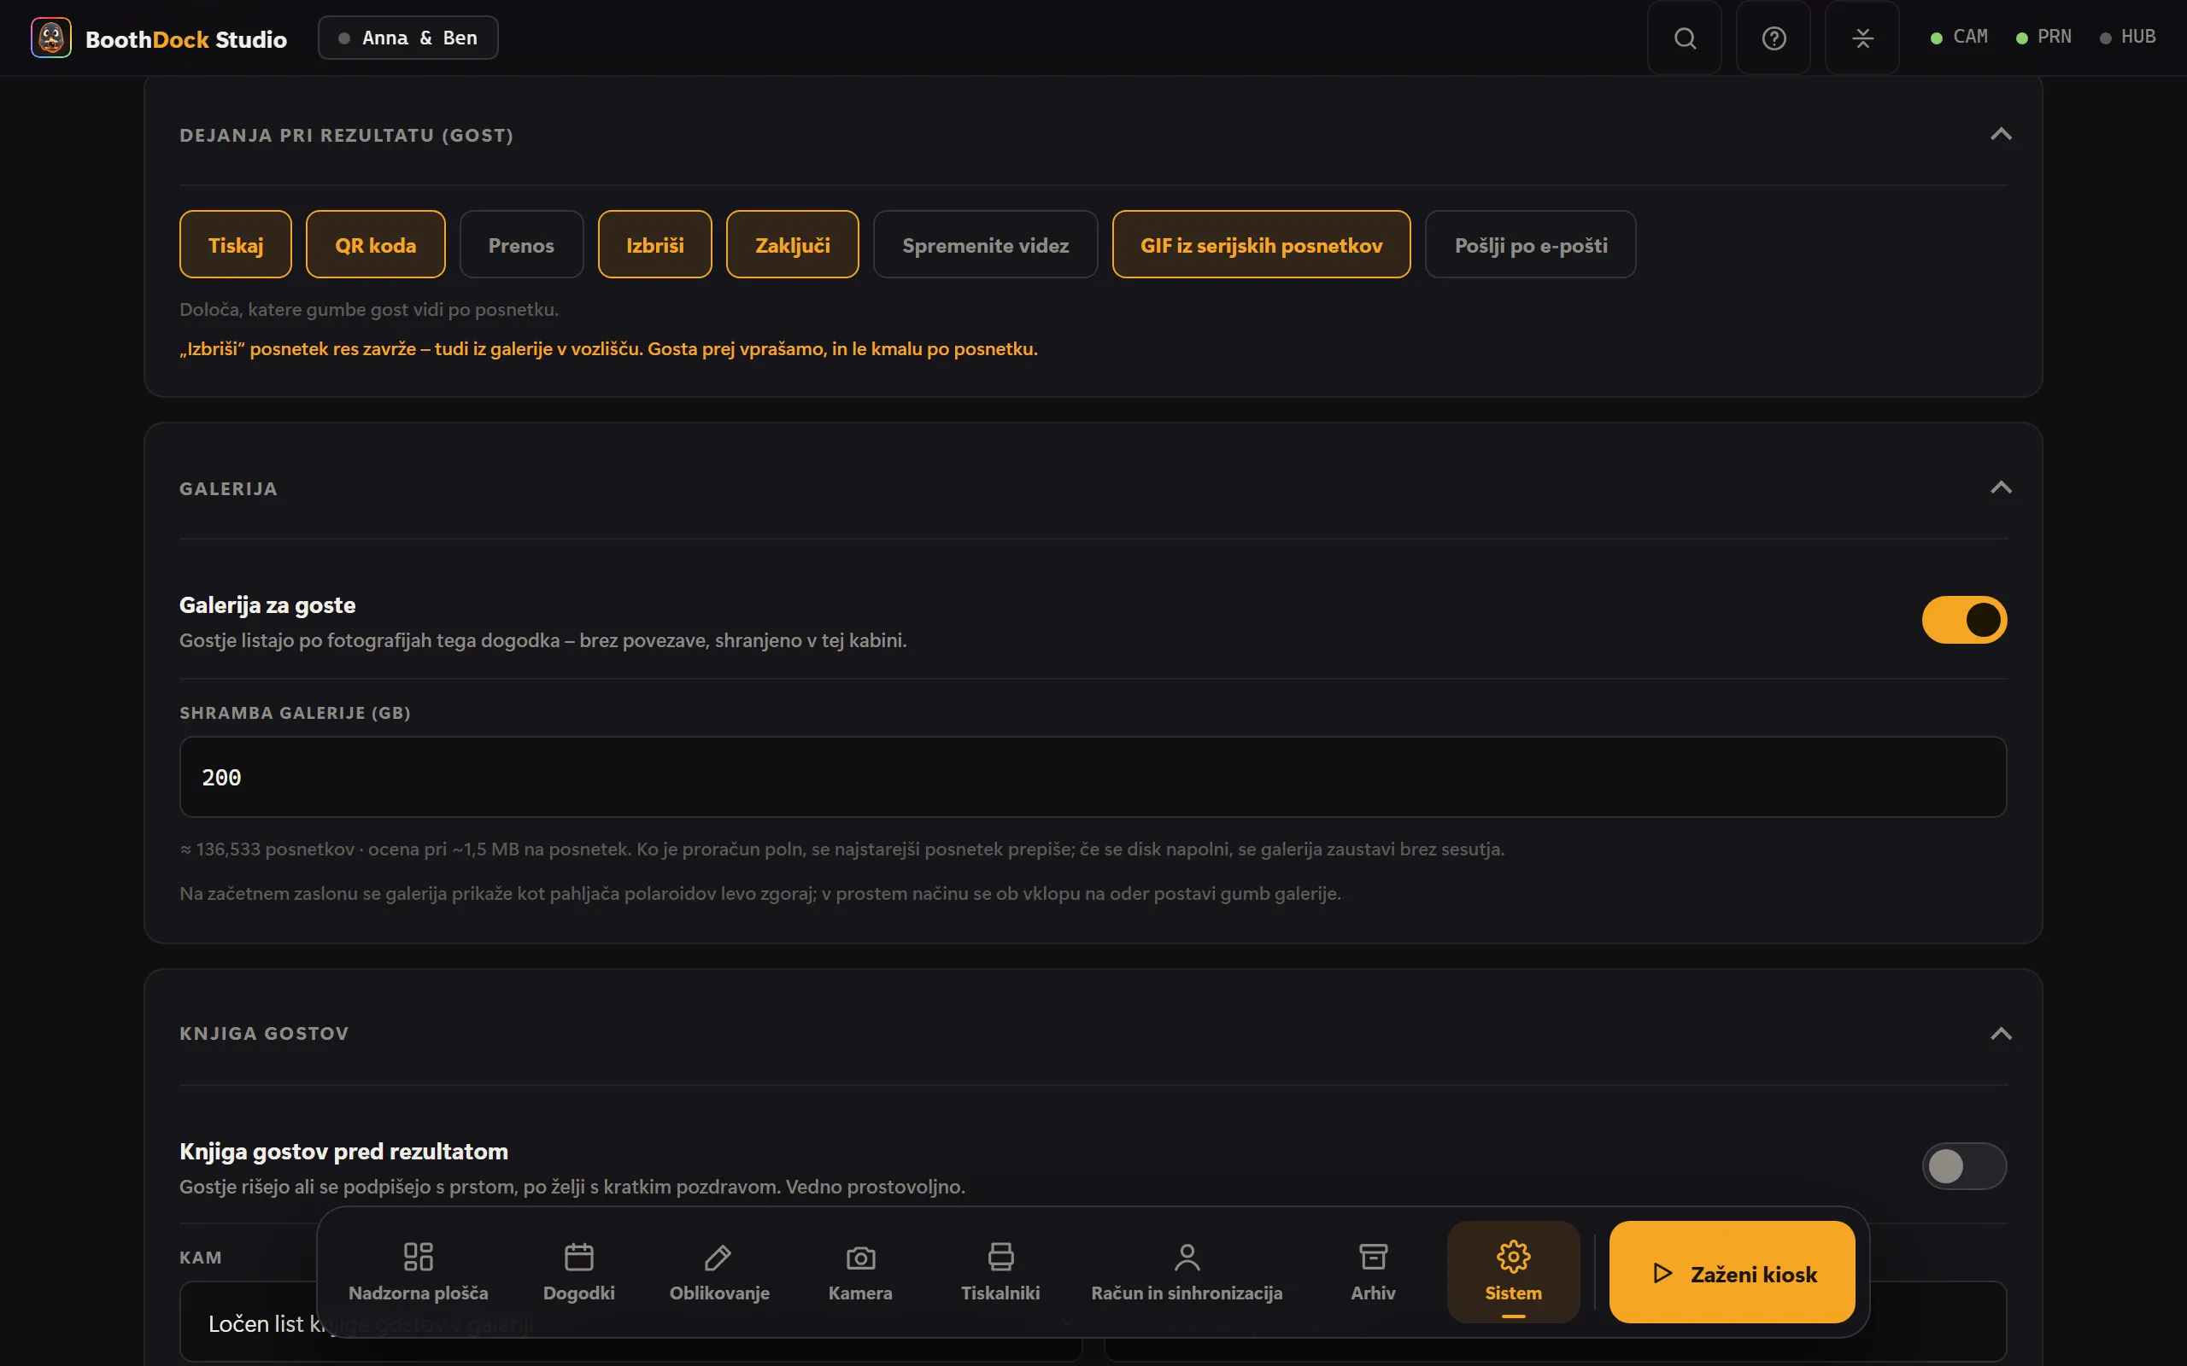Image resolution: width=2187 pixels, height=1366 pixels.
Task: Go to Dogodki calendar icon
Action: click(579, 1272)
